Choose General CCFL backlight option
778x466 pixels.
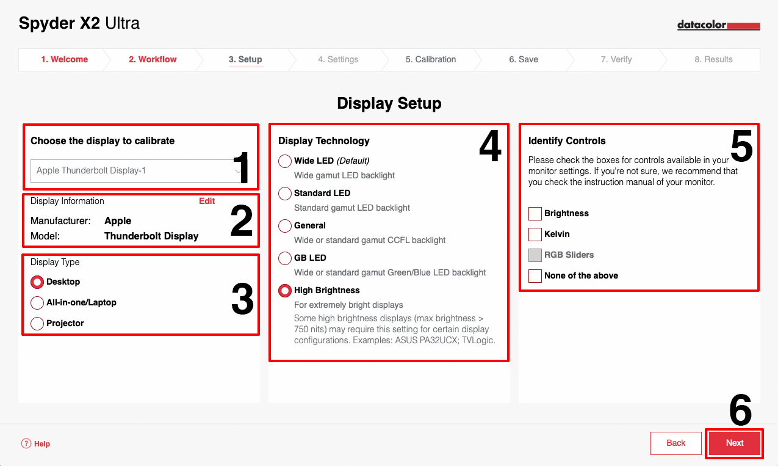285,225
